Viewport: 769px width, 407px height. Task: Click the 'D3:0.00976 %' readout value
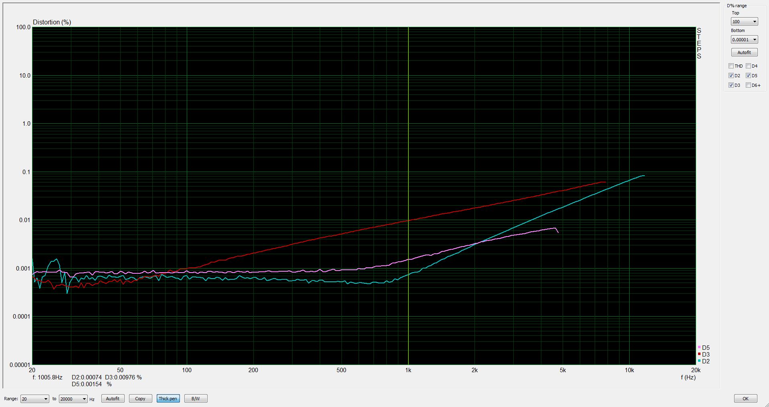(123, 377)
